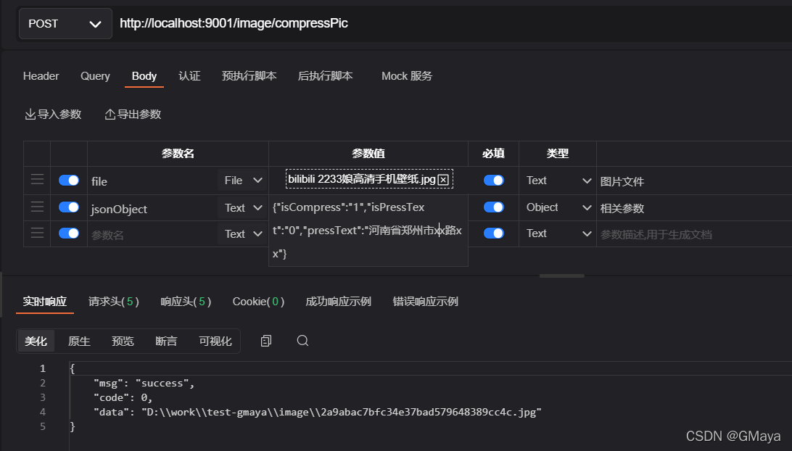Remove the attached bilibili jpg file

click(443, 180)
